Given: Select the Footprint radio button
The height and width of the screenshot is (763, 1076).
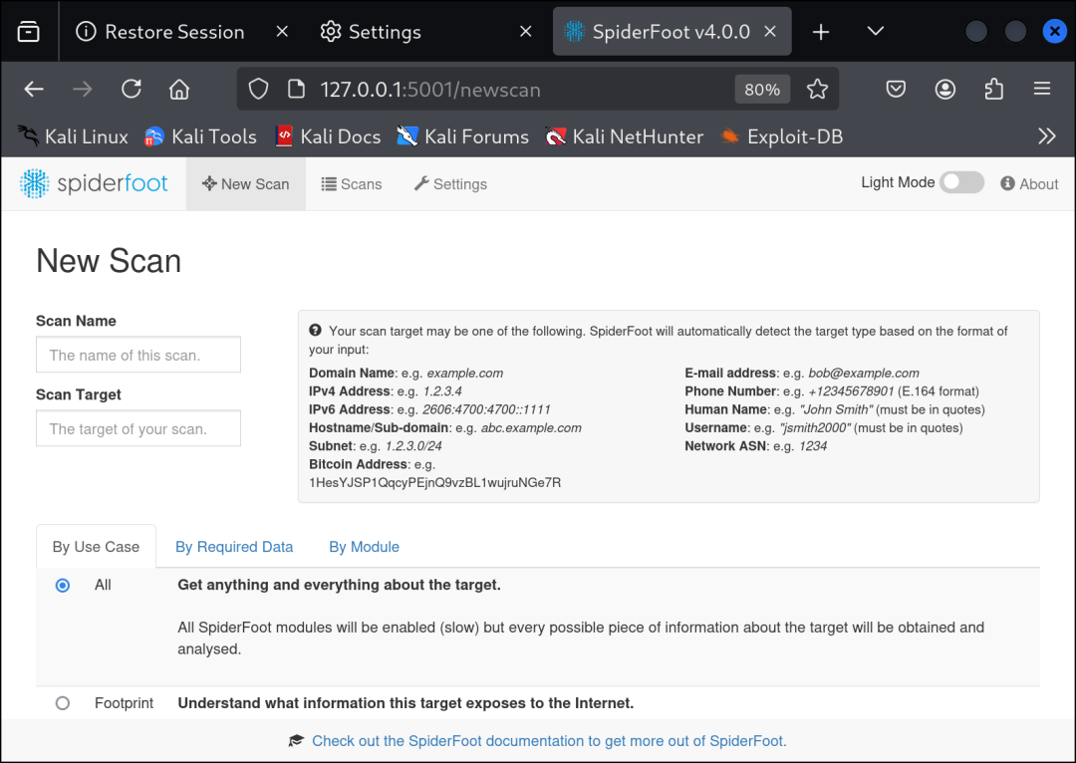Looking at the screenshot, I should click(63, 703).
